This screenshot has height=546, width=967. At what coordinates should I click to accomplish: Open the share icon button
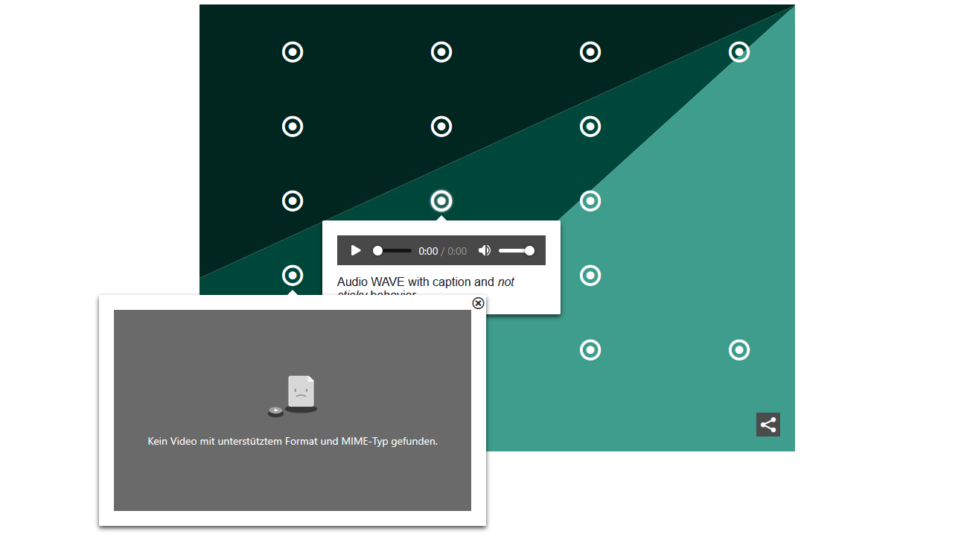(768, 425)
